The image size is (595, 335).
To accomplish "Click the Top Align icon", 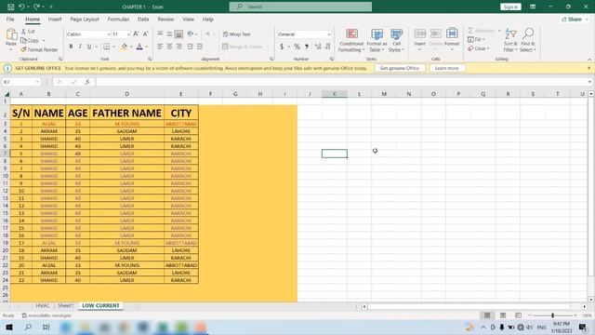I will click(160, 34).
